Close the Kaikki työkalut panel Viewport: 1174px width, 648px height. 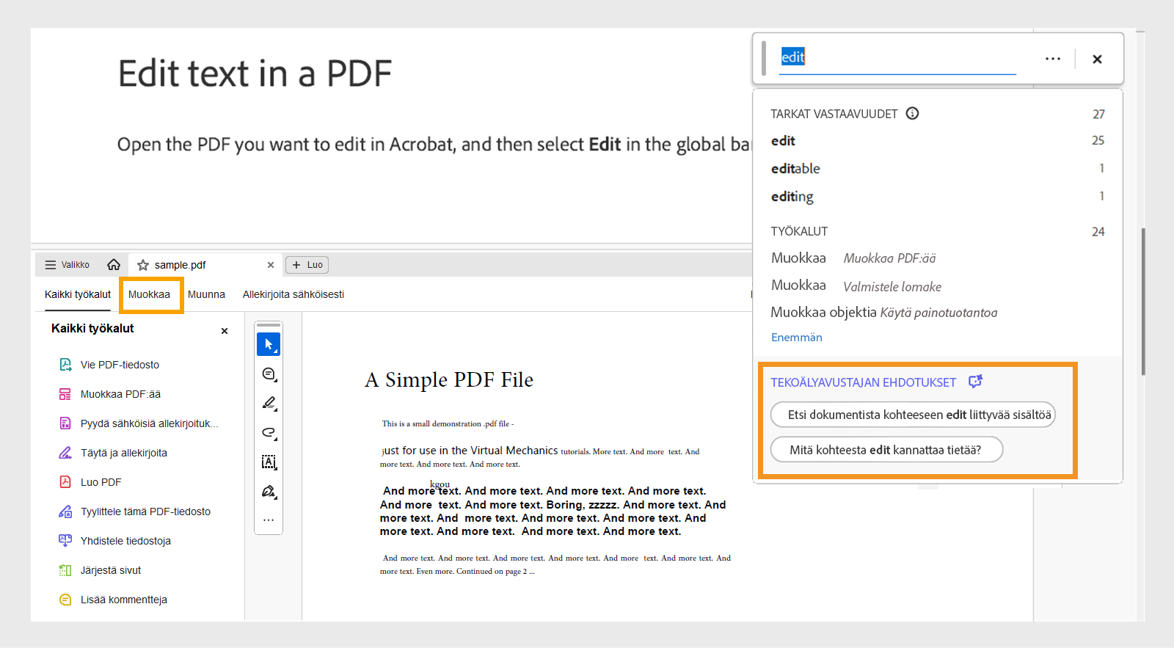225,331
